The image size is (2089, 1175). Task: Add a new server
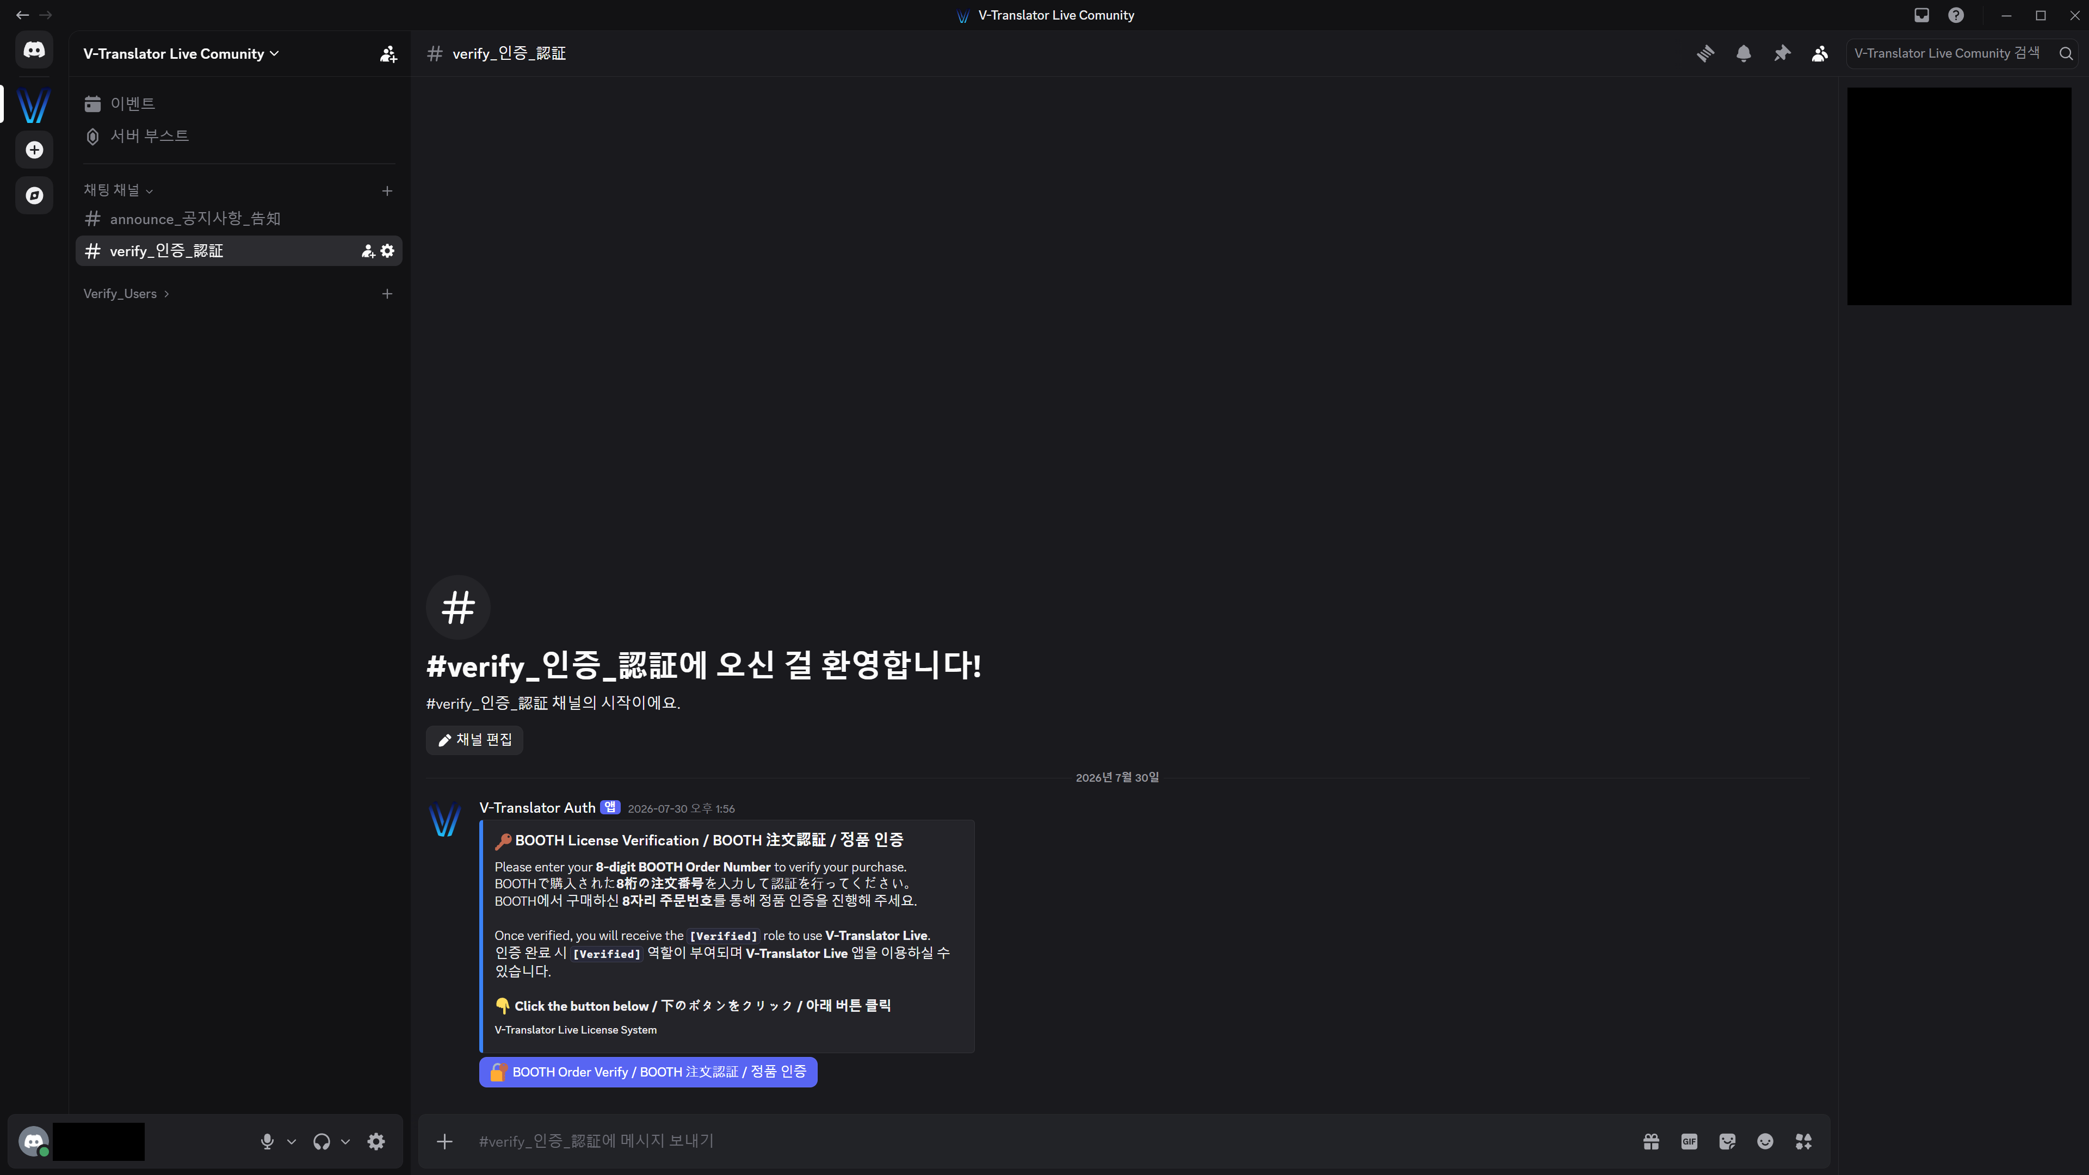34,150
